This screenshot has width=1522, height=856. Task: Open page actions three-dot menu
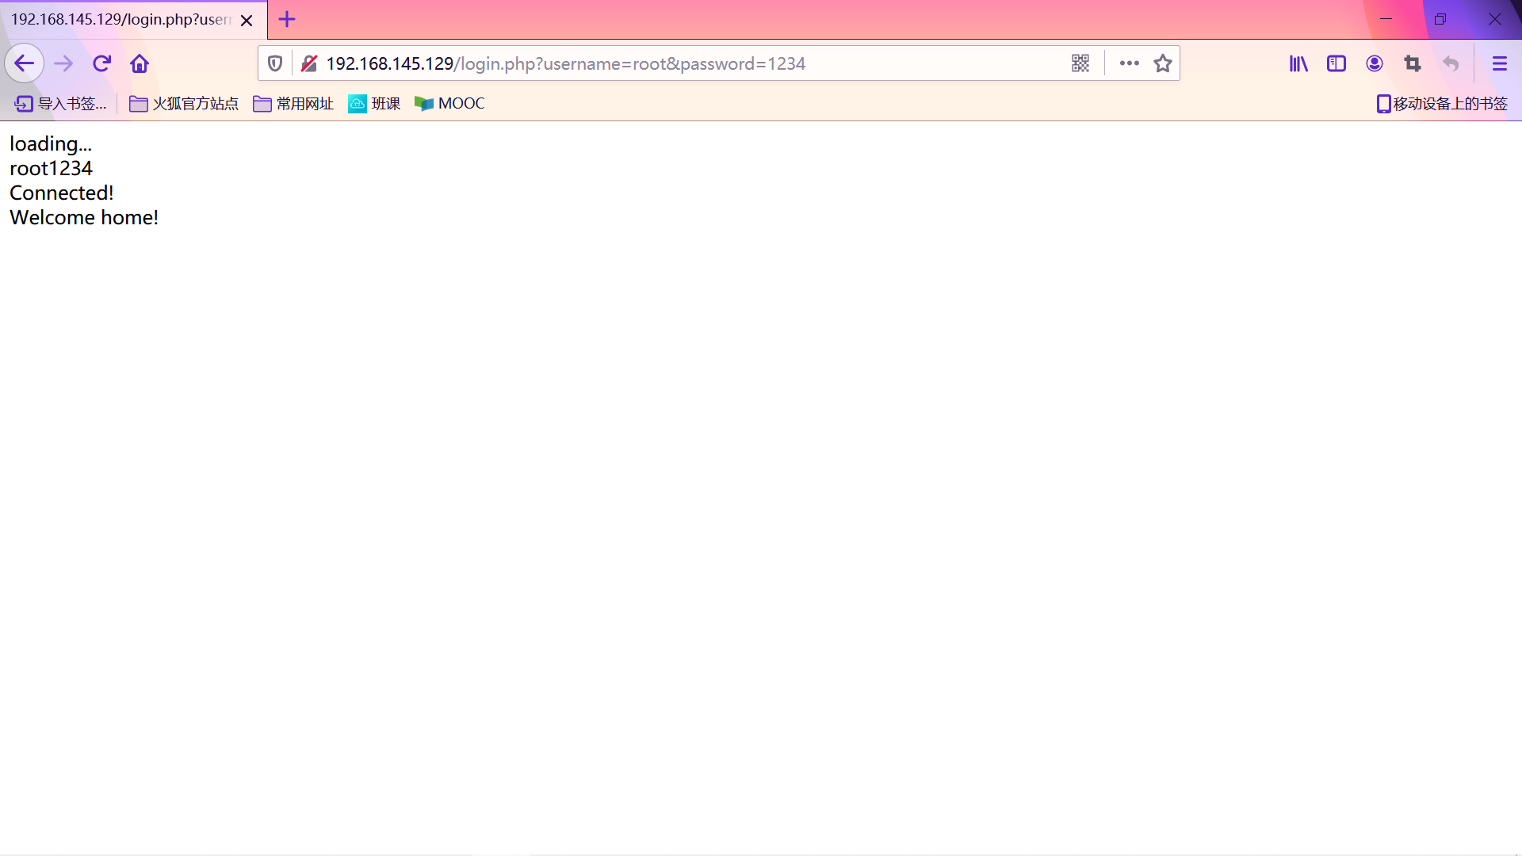1130,63
